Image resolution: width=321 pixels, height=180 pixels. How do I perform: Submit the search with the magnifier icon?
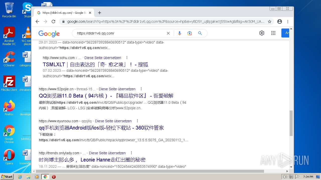coord(200,33)
